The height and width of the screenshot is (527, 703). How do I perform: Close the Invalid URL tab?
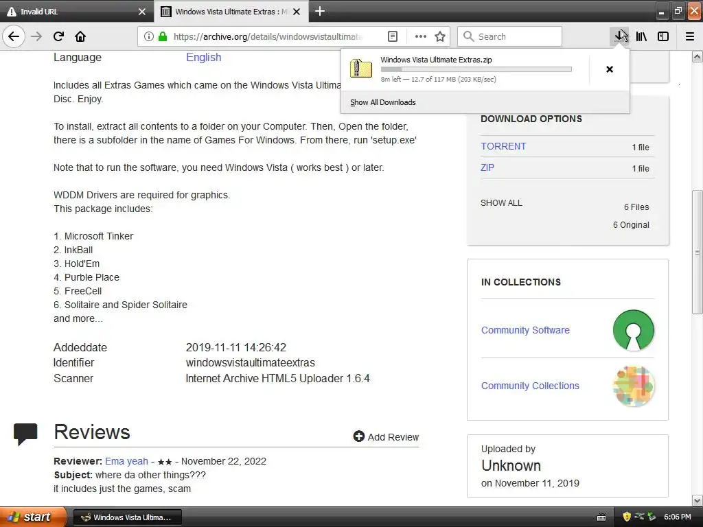tap(142, 12)
